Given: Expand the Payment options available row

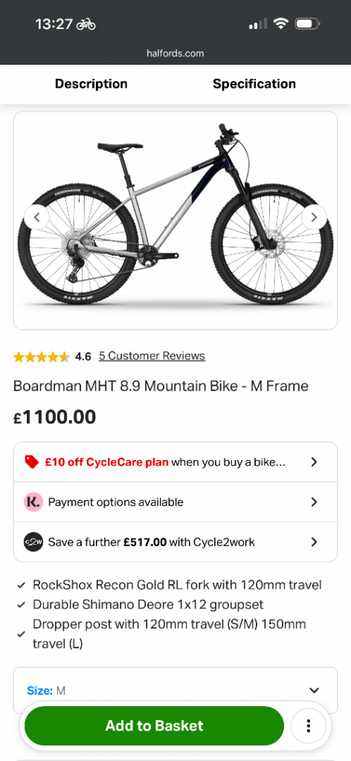Looking at the screenshot, I should pyautogui.click(x=175, y=502).
